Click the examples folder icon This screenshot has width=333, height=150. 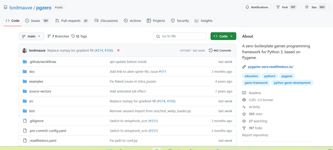[x=25, y=81]
